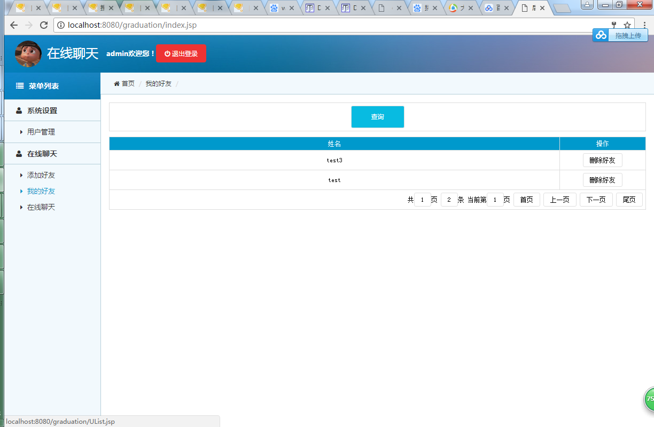Screen dimensions: 654x427
Task: Click the 姓名 column header
Action: 334,144
